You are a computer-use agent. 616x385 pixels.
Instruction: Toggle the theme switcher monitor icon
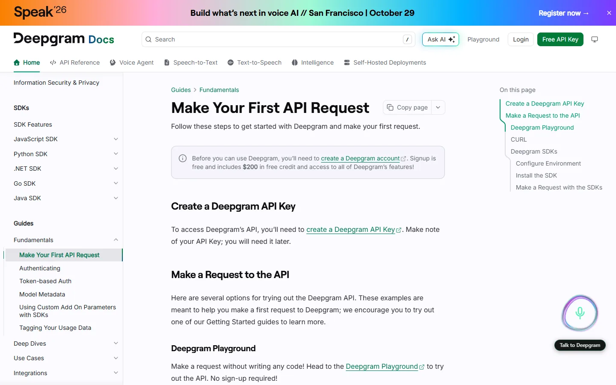(595, 39)
